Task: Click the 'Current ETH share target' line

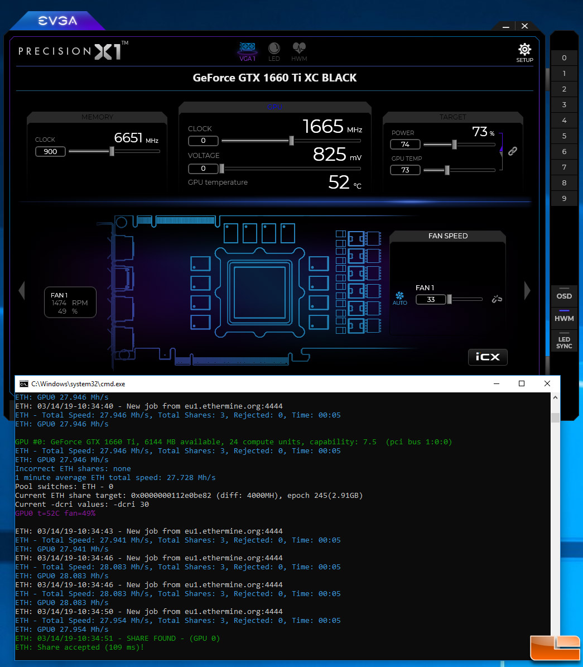Action: (189, 495)
